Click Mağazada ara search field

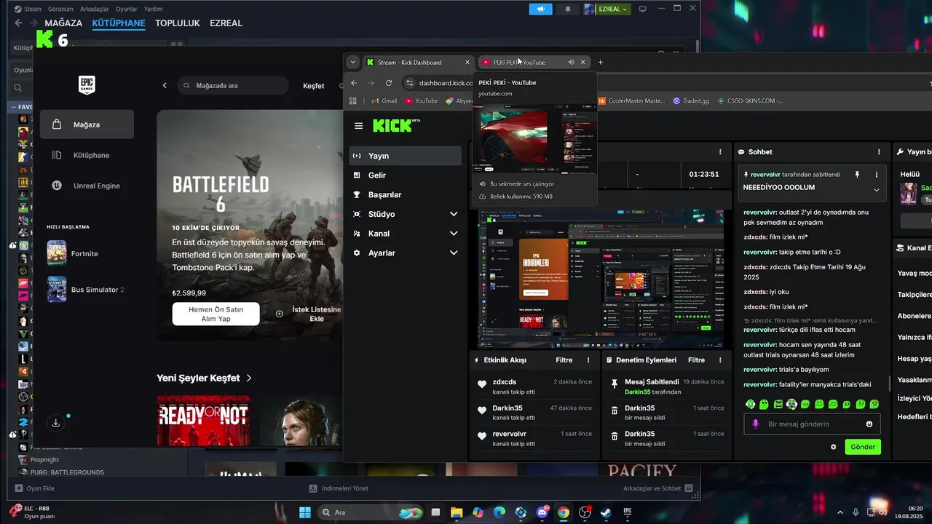[233, 85]
